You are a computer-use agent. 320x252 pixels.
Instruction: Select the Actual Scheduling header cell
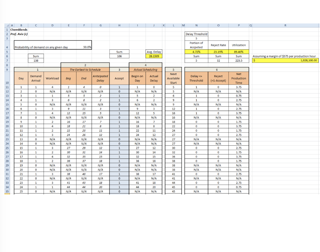146,69
